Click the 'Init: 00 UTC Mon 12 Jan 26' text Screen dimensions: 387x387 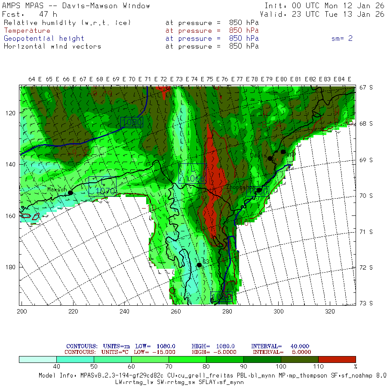click(324, 6)
